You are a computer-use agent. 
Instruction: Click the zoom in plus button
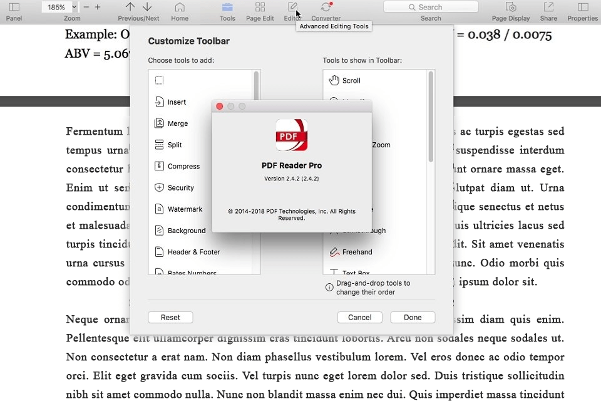98,7
